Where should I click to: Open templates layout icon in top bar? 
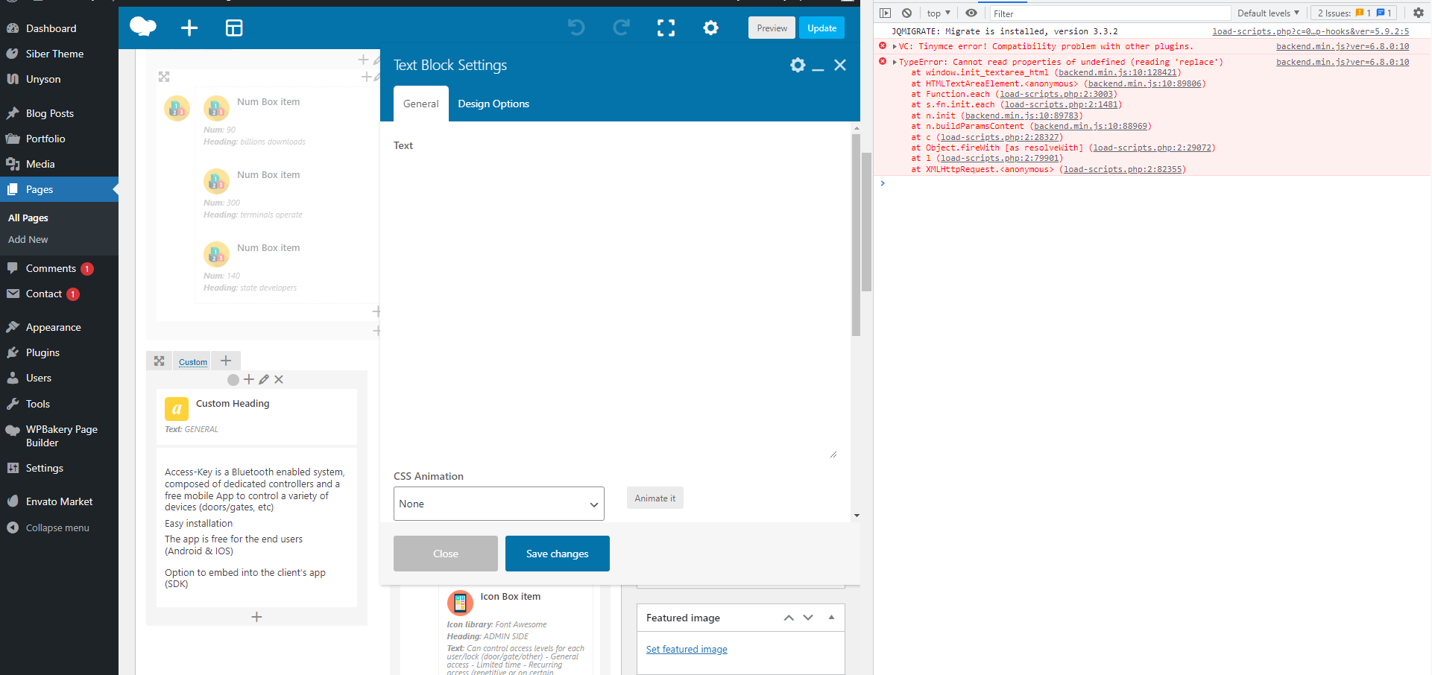point(234,28)
